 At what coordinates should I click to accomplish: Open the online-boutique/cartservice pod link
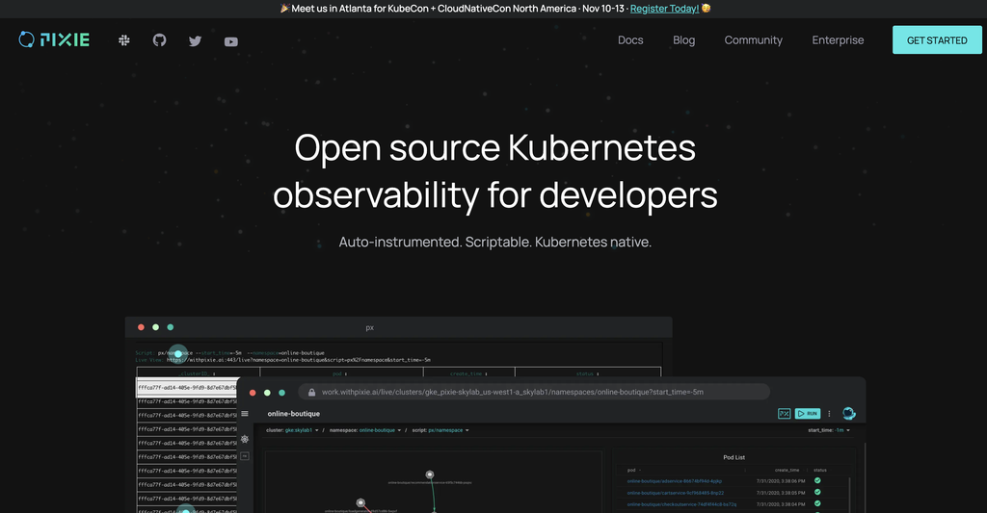click(x=676, y=493)
